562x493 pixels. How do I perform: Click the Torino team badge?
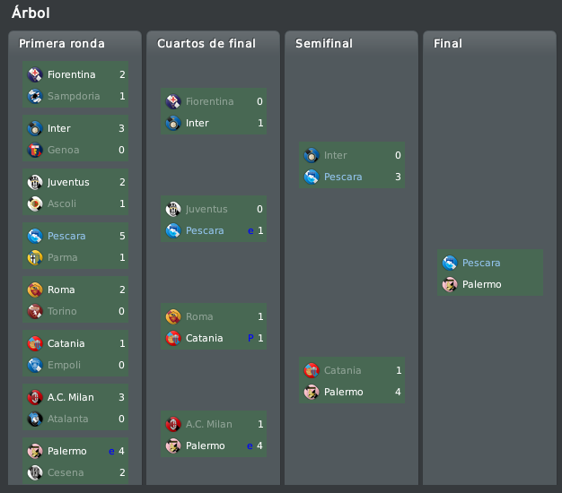click(35, 311)
